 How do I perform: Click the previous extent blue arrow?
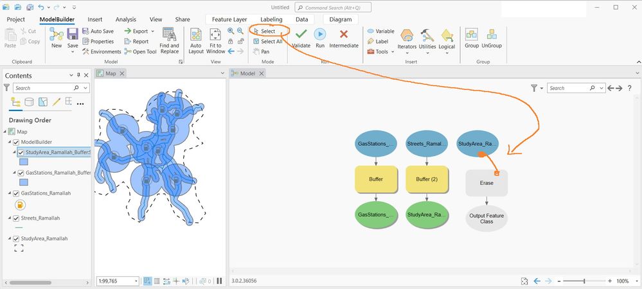231,51
